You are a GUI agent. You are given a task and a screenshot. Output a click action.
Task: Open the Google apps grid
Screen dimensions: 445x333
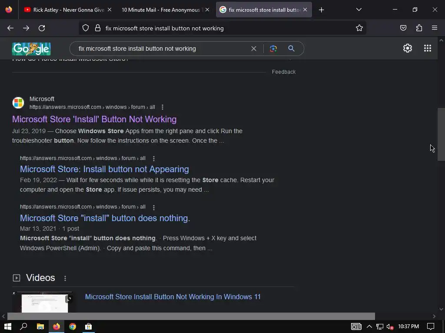pyautogui.click(x=428, y=48)
